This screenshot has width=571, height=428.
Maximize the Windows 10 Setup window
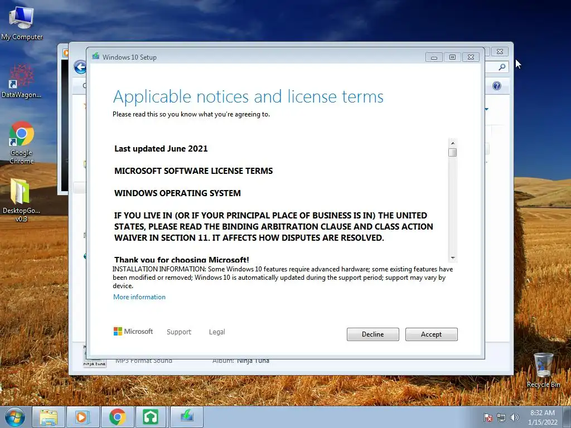(x=452, y=57)
